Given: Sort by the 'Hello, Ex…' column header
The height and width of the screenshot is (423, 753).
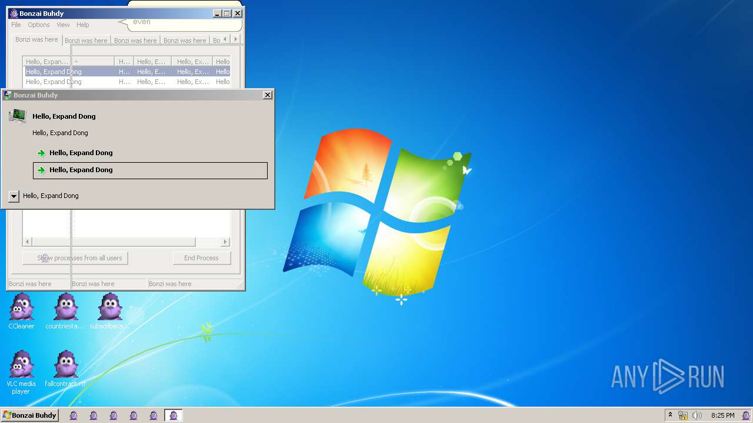Looking at the screenshot, I should click(192, 62).
